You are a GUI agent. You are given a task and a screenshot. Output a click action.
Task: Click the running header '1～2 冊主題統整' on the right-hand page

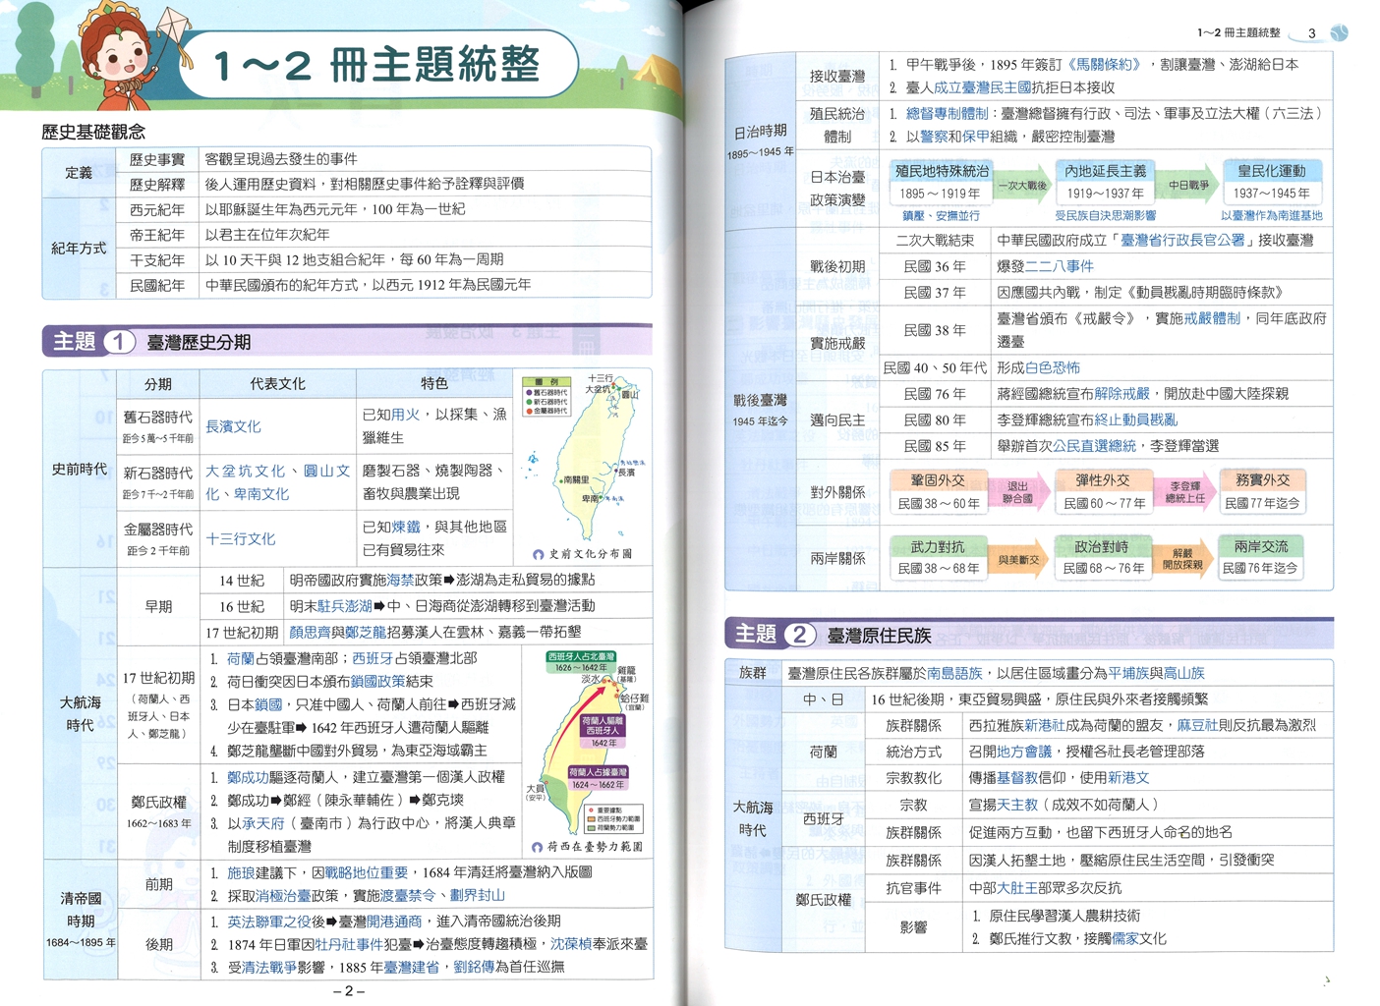tap(1237, 32)
